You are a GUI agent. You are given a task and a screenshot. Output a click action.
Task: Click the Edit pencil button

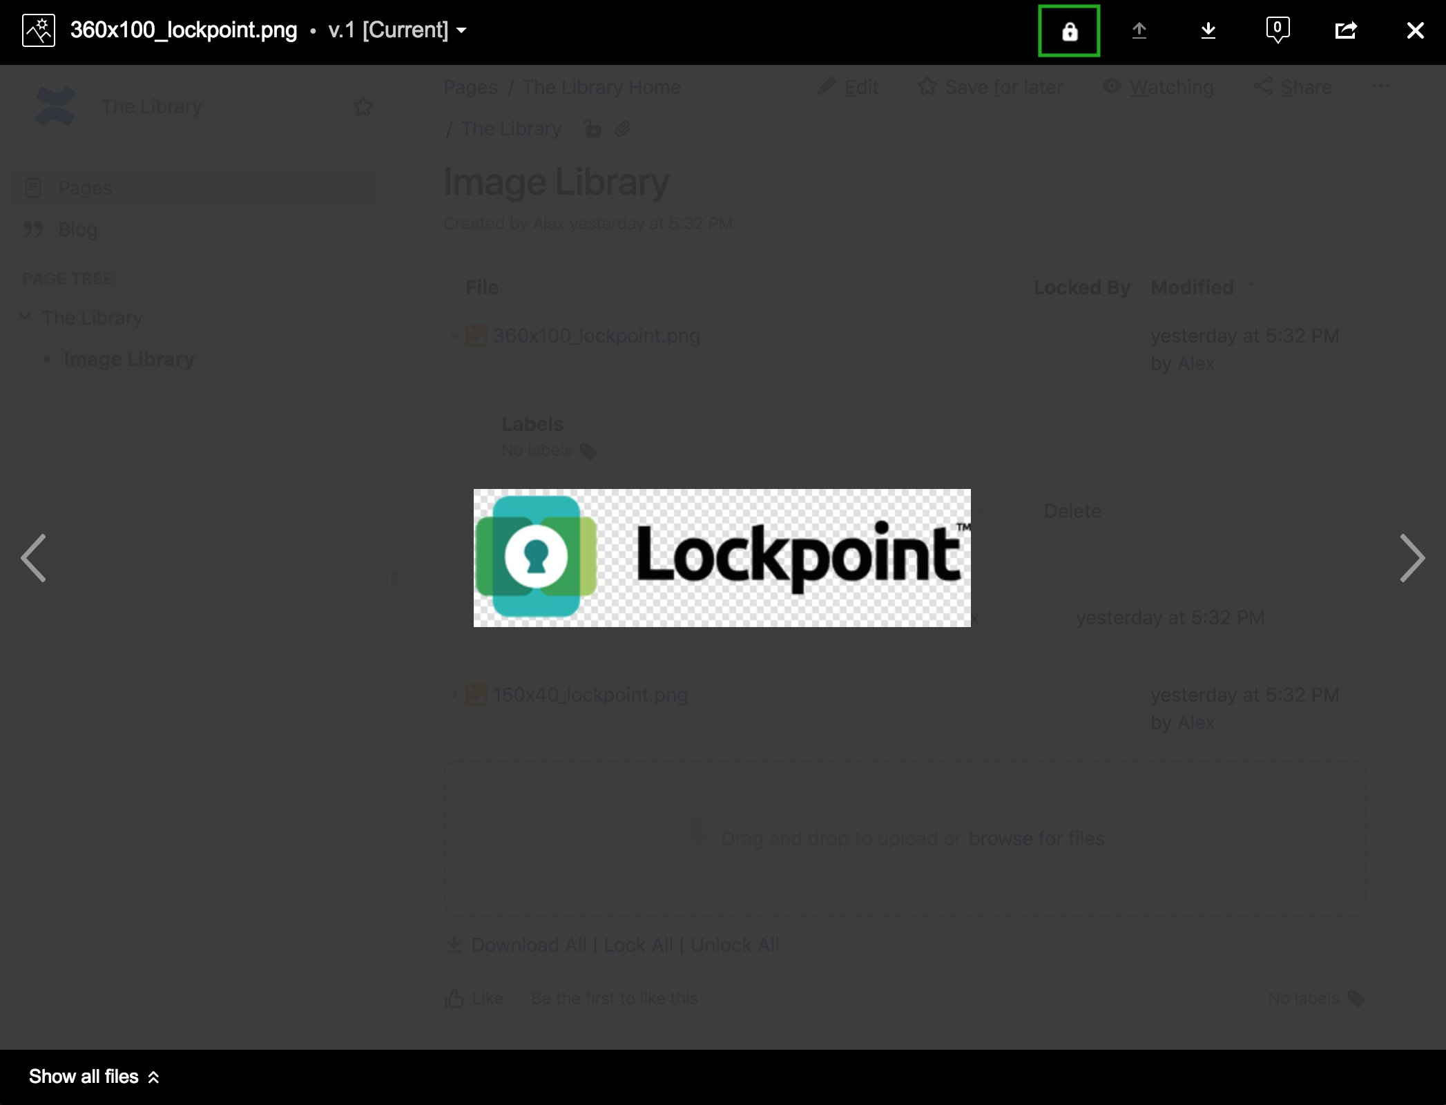[848, 87]
